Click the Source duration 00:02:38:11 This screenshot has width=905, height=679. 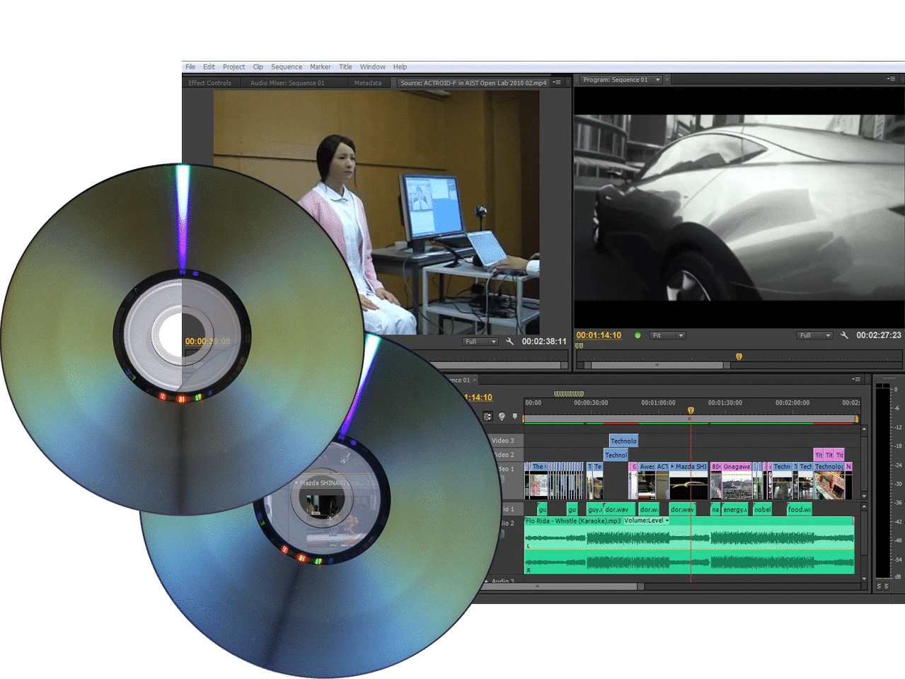click(x=544, y=341)
